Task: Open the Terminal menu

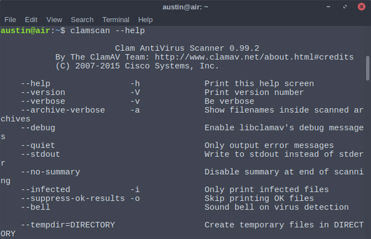Action: click(x=115, y=19)
